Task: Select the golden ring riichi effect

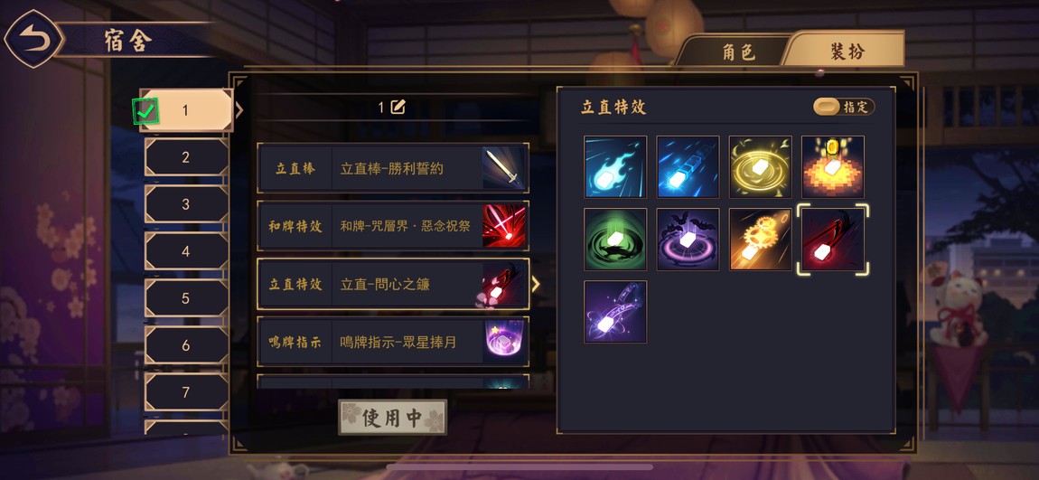Action: [x=760, y=167]
